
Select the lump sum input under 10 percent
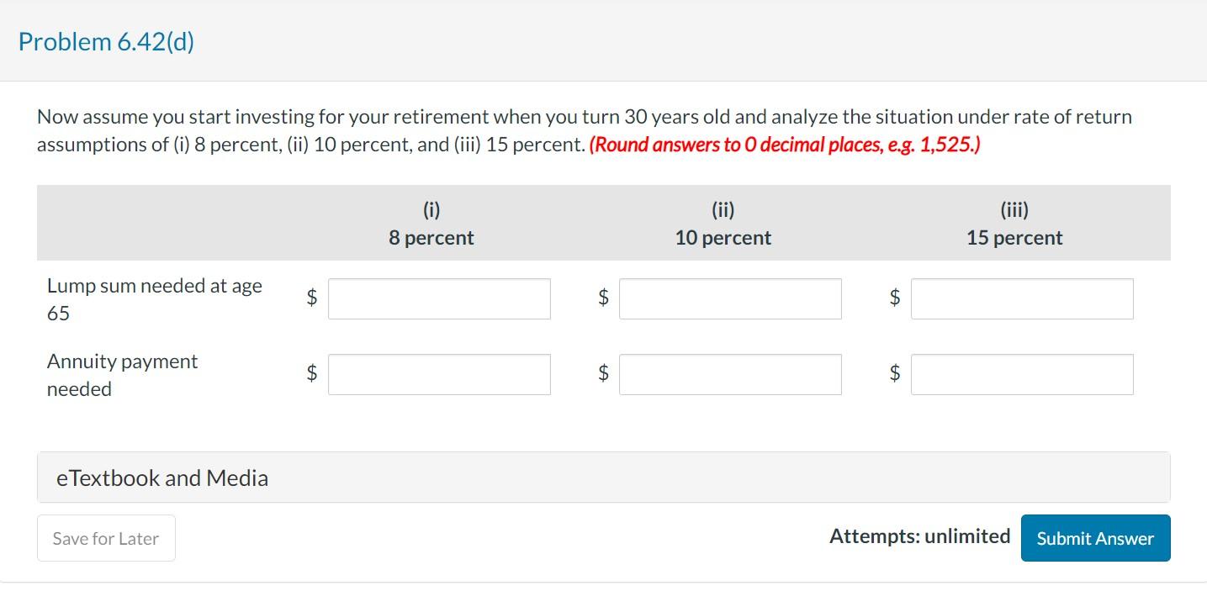(x=729, y=298)
